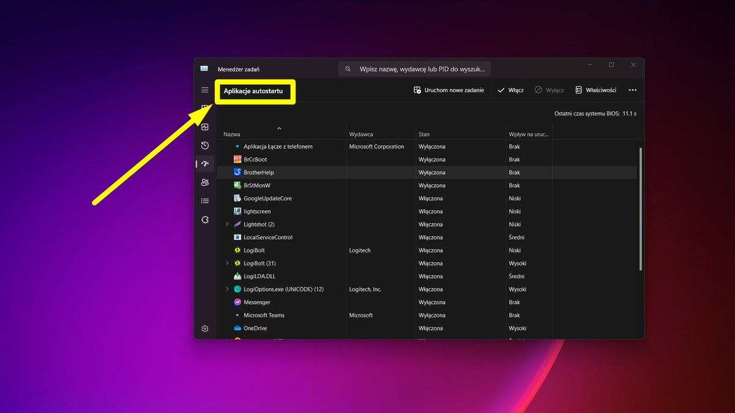Open App history from the sidebar
This screenshot has width=735, height=413.
click(x=205, y=145)
